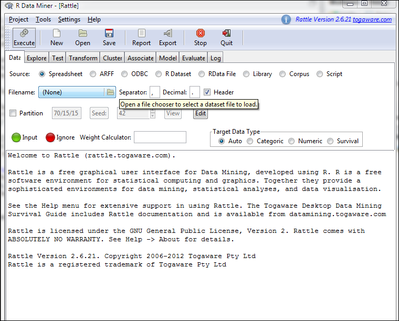399x321 pixels.
Task: Click 'Welcome to Rattle' text line
Action: click(x=91, y=155)
